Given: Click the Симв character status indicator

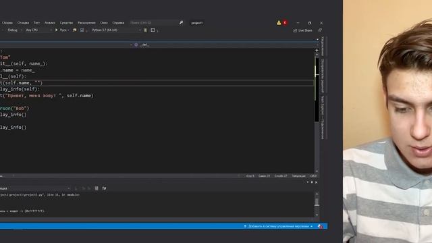Looking at the screenshot, I should click(x=264, y=175).
